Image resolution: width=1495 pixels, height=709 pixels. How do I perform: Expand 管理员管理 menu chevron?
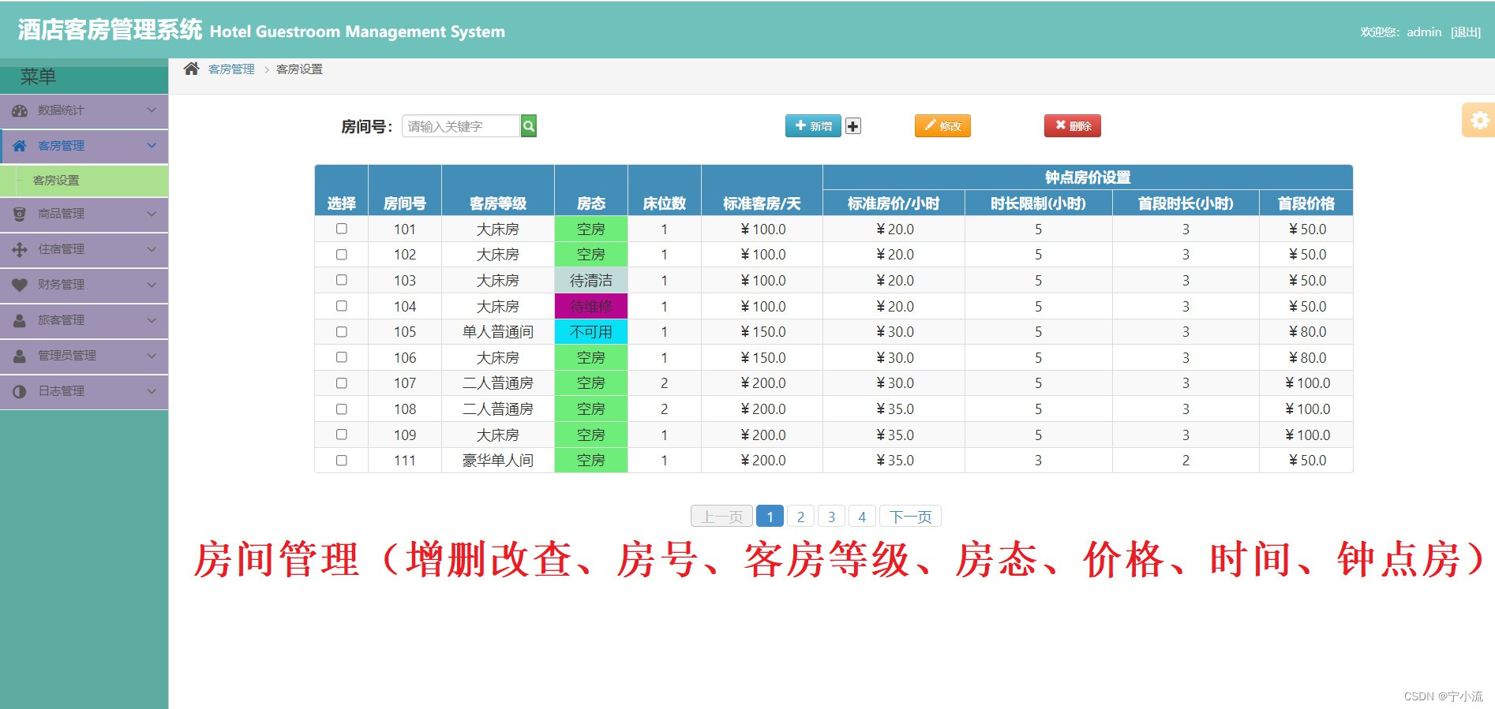tap(152, 356)
